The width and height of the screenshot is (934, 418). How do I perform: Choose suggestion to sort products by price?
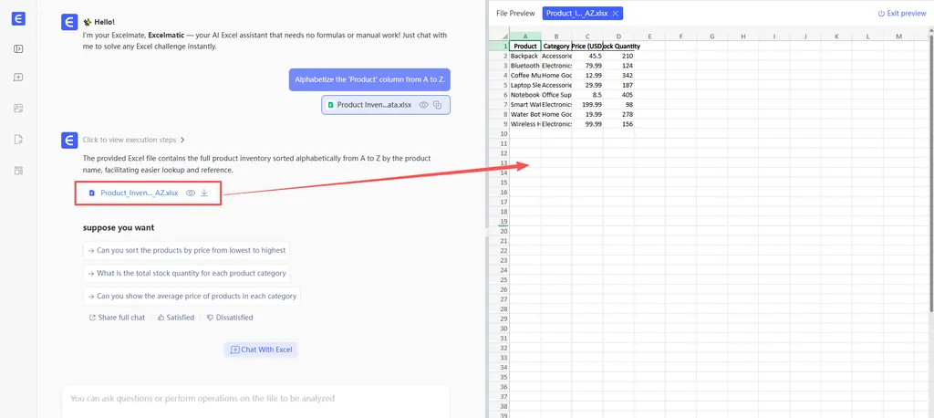[x=187, y=250]
